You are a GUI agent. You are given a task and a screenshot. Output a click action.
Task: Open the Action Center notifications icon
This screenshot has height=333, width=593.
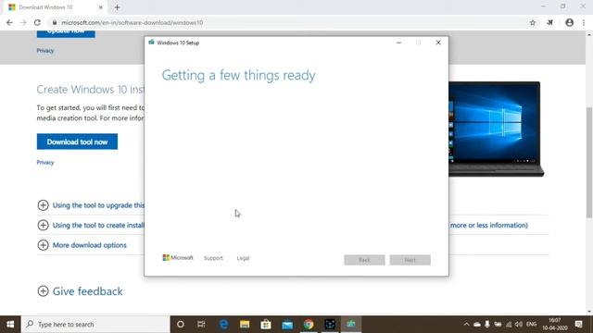click(578, 325)
